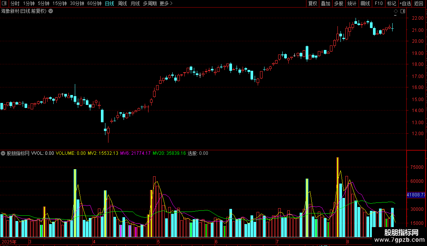Click the 选股: 0.00 readout
The width and height of the screenshot is (427, 246).
click(198, 153)
